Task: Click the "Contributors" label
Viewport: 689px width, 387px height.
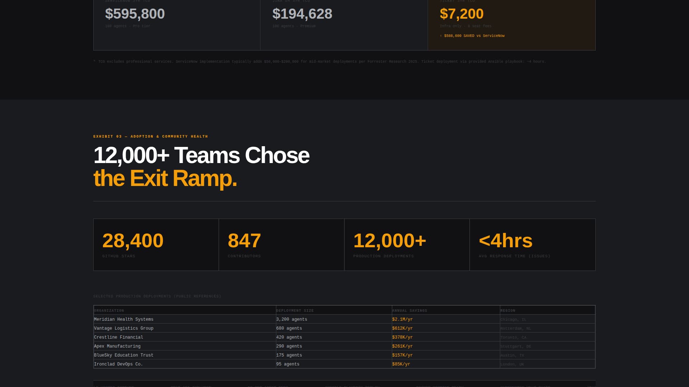Action: pyautogui.click(x=244, y=256)
